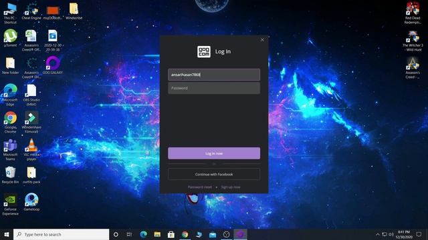Viewport: 428px width, 240px height.
Task: Open the taskbar clock showing 12/30/2020
Action: point(404,234)
